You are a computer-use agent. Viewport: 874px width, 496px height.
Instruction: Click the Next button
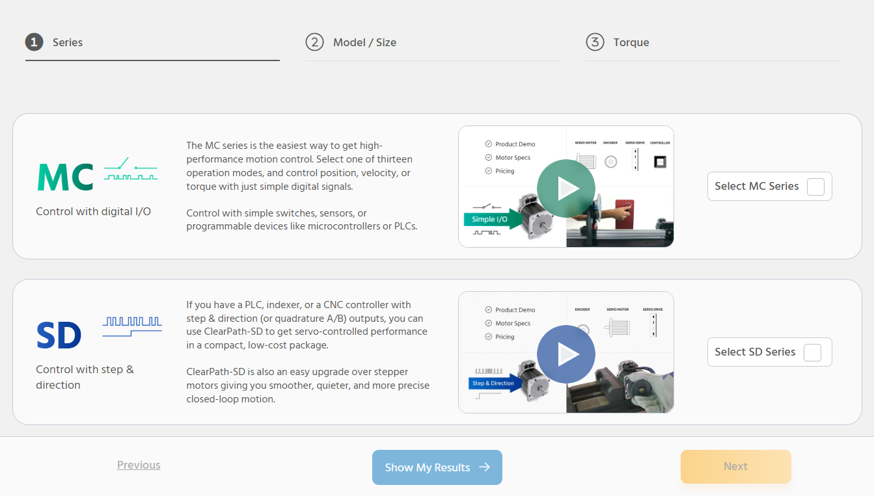point(735,466)
